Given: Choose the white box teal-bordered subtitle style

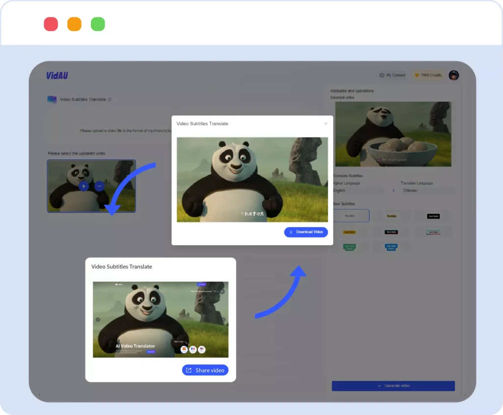Looking at the screenshot, I should coord(433,232).
